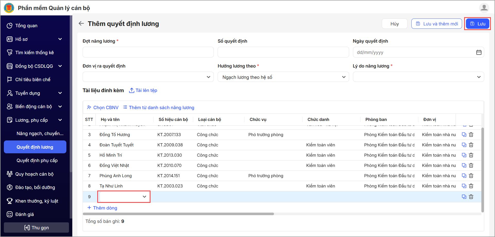The width and height of the screenshot is (495, 237).
Task: Click the Tải lên tệp upload link
Action: click(143, 90)
